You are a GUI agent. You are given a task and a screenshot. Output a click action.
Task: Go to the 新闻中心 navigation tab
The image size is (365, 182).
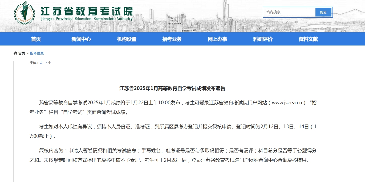click(x=81, y=39)
